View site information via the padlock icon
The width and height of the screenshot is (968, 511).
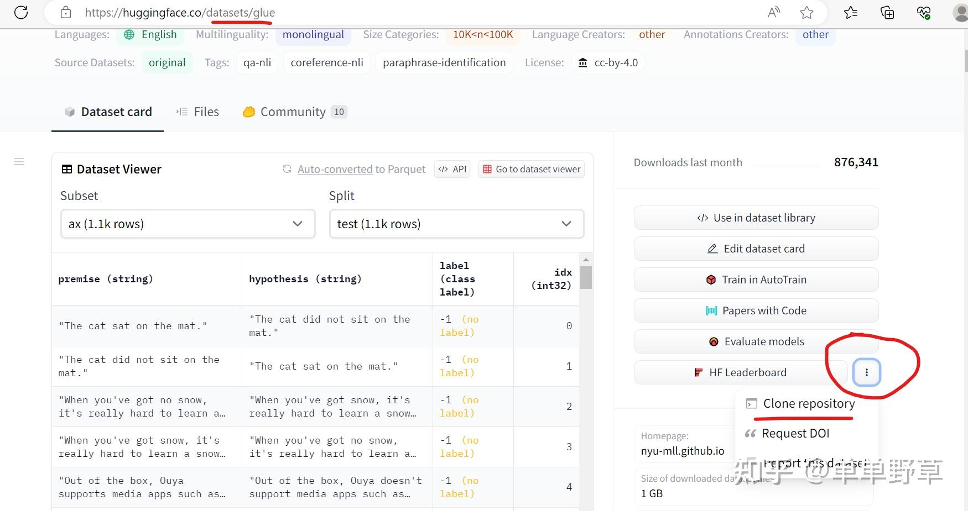point(66,12)
